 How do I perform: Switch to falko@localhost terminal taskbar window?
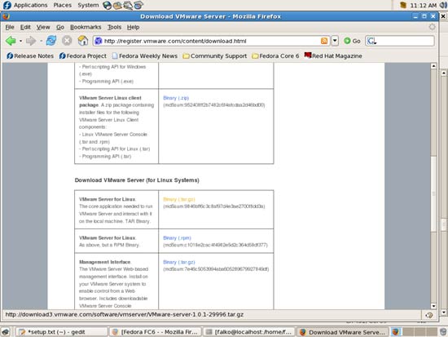click(x=249, y=332)
